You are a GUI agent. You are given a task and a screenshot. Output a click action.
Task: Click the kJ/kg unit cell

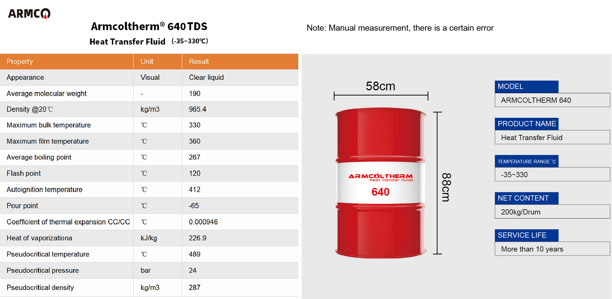pyautogui.click(x=149, y=238)
